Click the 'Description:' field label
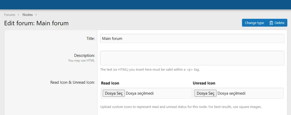The height and width of the screenshot is (115, 291). coord(84,55)
